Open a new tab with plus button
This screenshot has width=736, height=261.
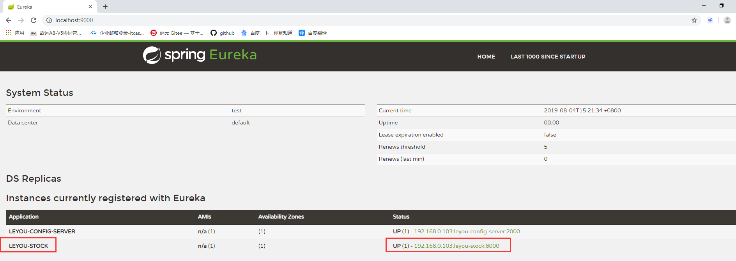tap(105, 7)
